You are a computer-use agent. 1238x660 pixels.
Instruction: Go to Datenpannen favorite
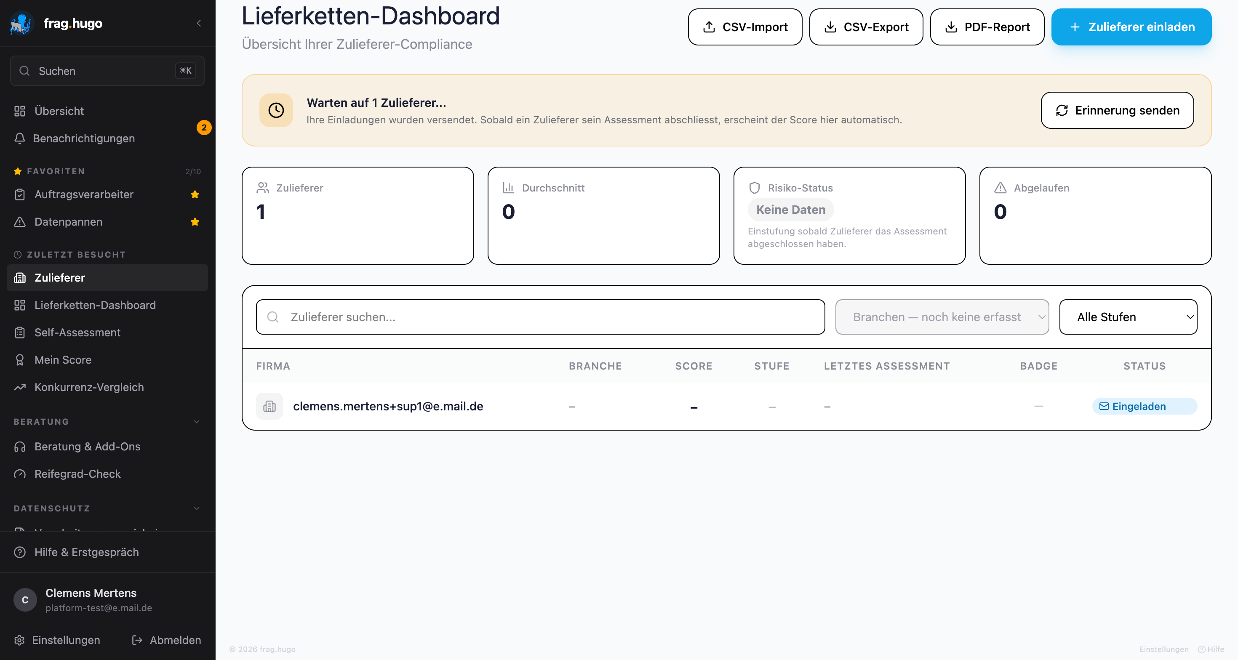tap(107, 222)
